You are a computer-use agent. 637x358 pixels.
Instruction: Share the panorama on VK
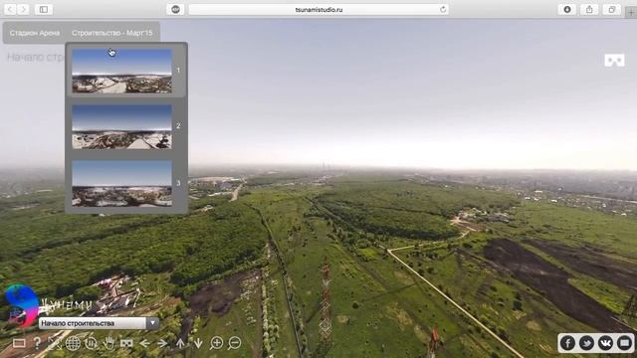(605, 343)
